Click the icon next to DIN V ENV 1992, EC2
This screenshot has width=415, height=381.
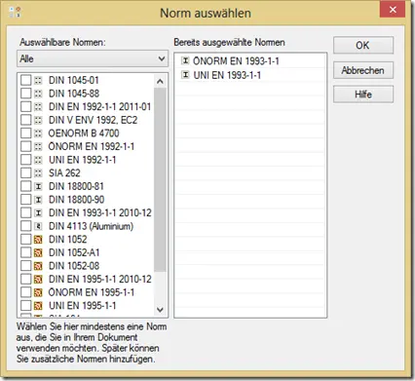pyautogui.click(x=38, y=120)
